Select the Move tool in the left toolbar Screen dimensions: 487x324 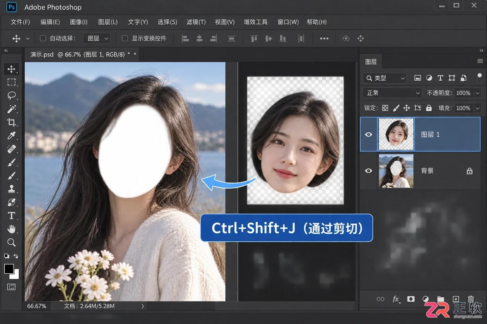(11, 69)
